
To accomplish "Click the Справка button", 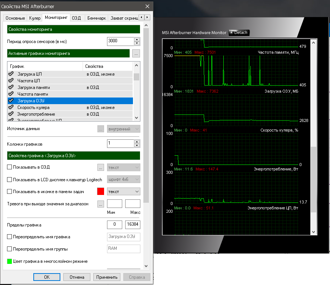I will pos(137,277).
